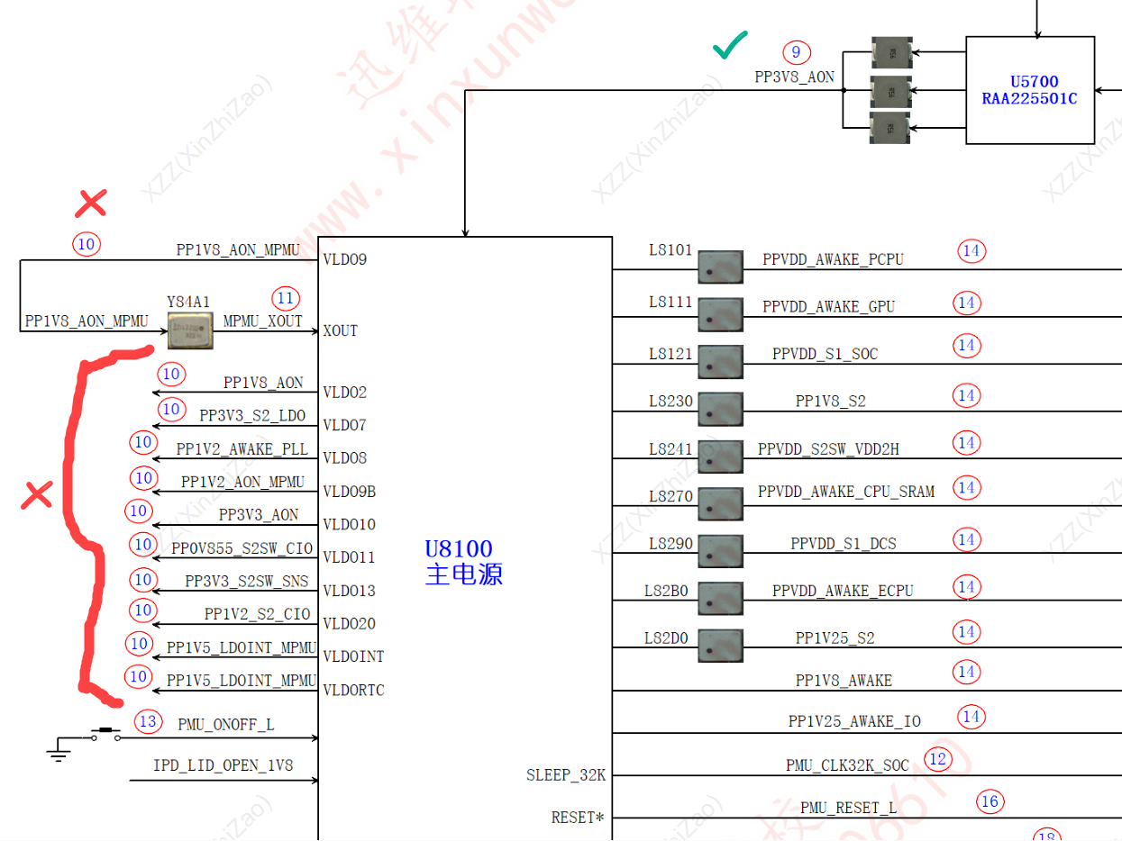Click the topmost inductor beside U5700
The height and width of the screenshot is (841, 1122).
[893, 52]
